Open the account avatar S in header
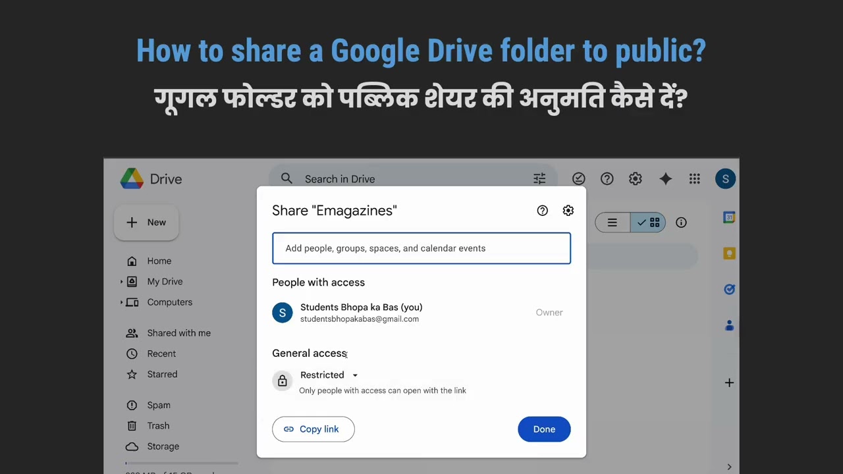The width and height of the screenshot is (843, 474). pos(726,178)
